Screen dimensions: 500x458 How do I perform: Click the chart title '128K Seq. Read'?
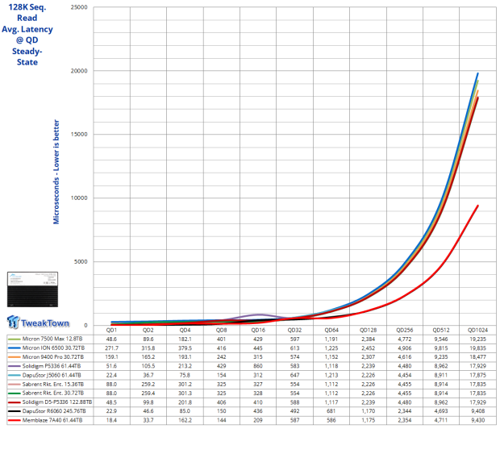pyautogui.click(x=27, y=12)
